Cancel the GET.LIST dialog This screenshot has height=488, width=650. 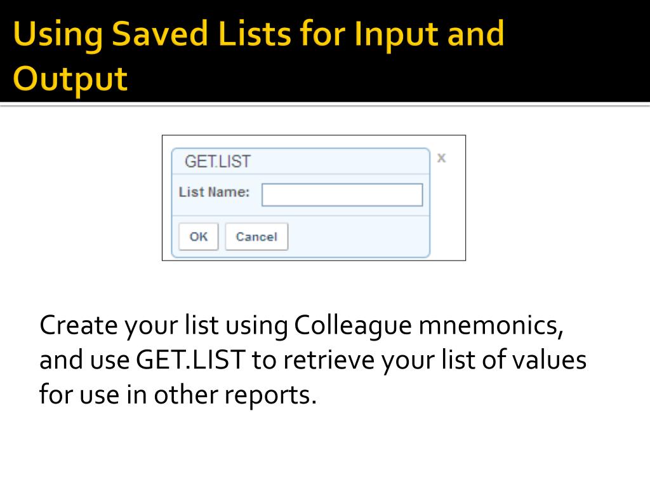point(256,236)
